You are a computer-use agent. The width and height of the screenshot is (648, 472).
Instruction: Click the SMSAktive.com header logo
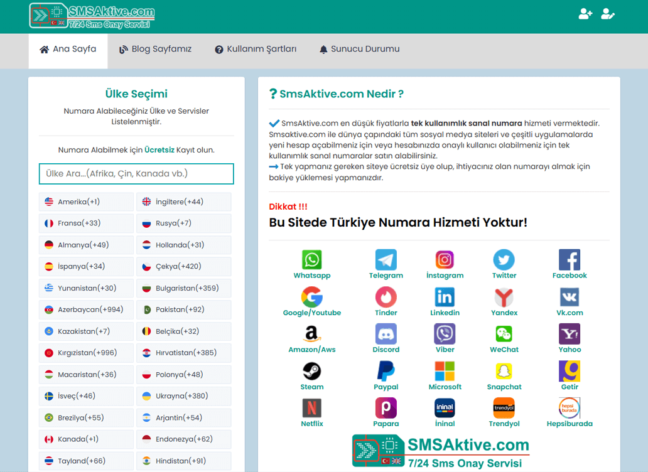click(92, 16)
